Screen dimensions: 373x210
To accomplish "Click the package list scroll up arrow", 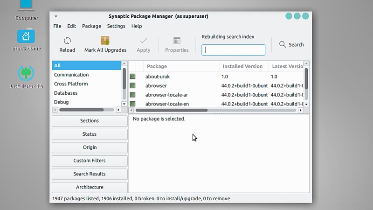I will (306, 63).
